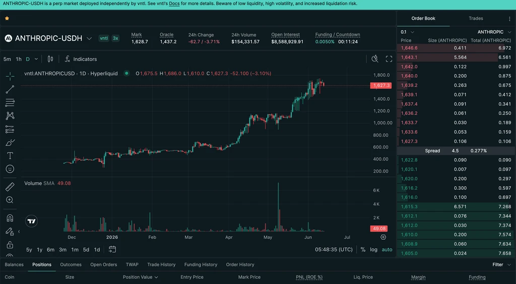Toggle log scale mode

[x=373, y=249]
